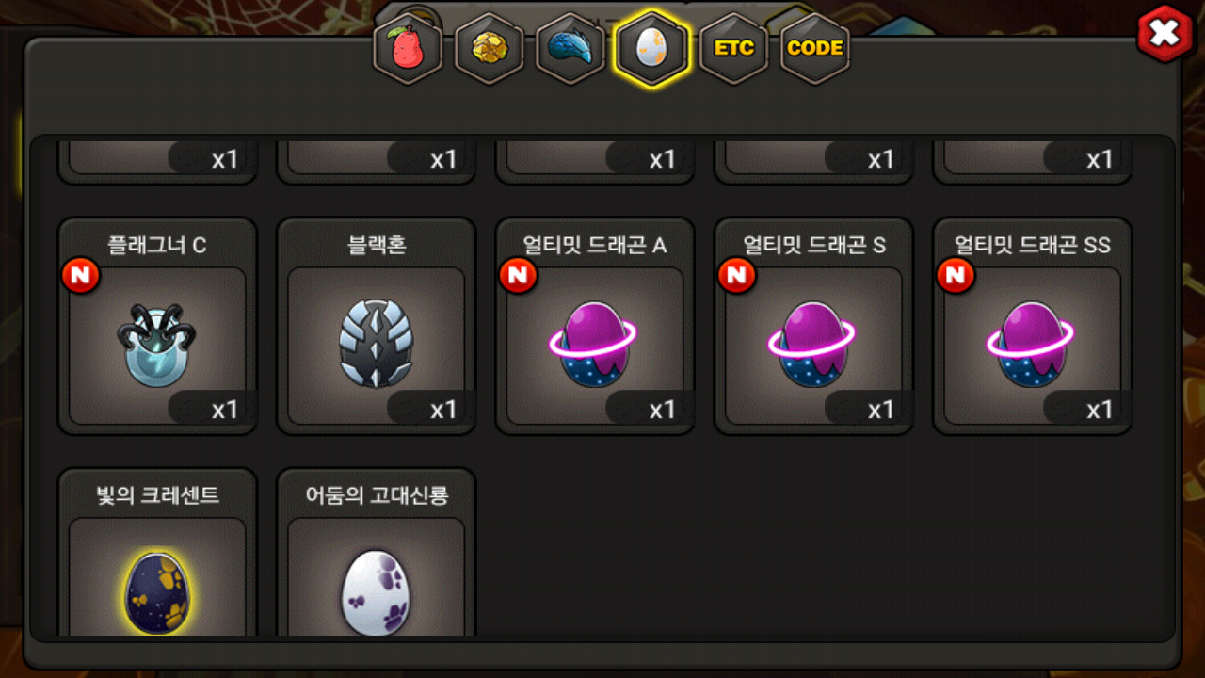The width and height of the screenshot is (1205, 678).
Task: Select the 어둠의 고대신룡 white egg
Action: click(x=376, y=593)
